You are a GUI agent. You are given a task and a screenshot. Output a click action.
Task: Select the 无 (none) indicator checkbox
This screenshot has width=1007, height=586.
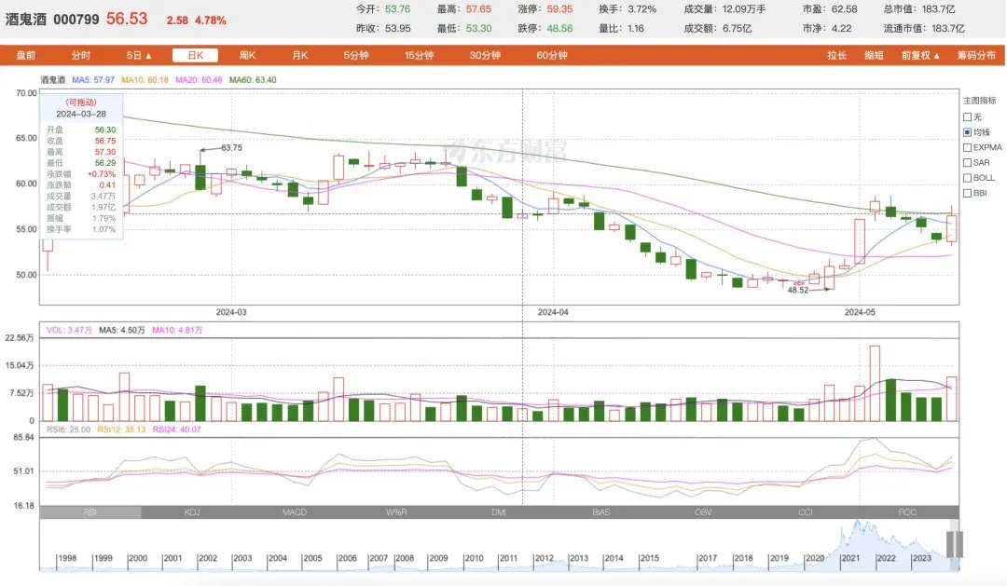click(x=967, y=117)
